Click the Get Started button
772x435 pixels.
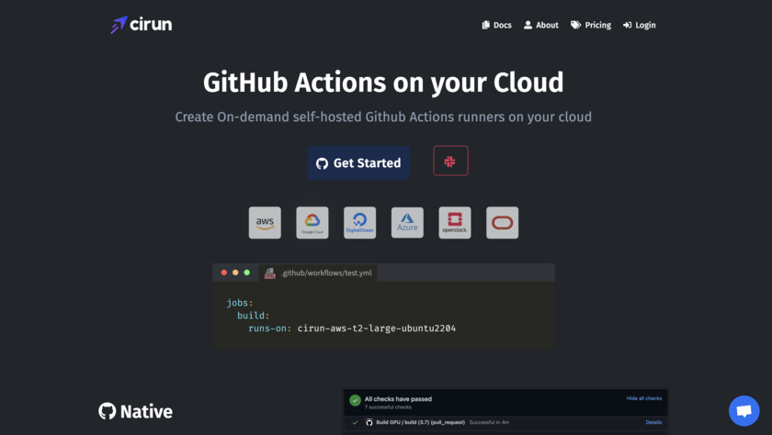coord(358,162)
